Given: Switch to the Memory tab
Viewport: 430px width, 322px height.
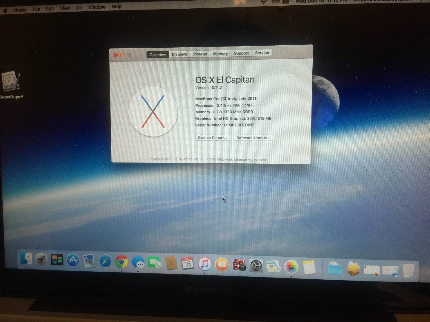Looking at the screenshot, I should coord(220,54).
